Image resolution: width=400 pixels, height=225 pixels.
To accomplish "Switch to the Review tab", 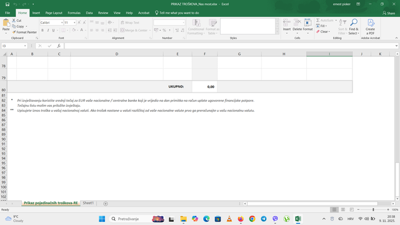I will (103, 12).
